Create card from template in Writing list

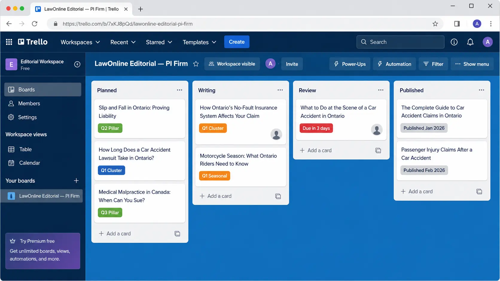[278, 196]
